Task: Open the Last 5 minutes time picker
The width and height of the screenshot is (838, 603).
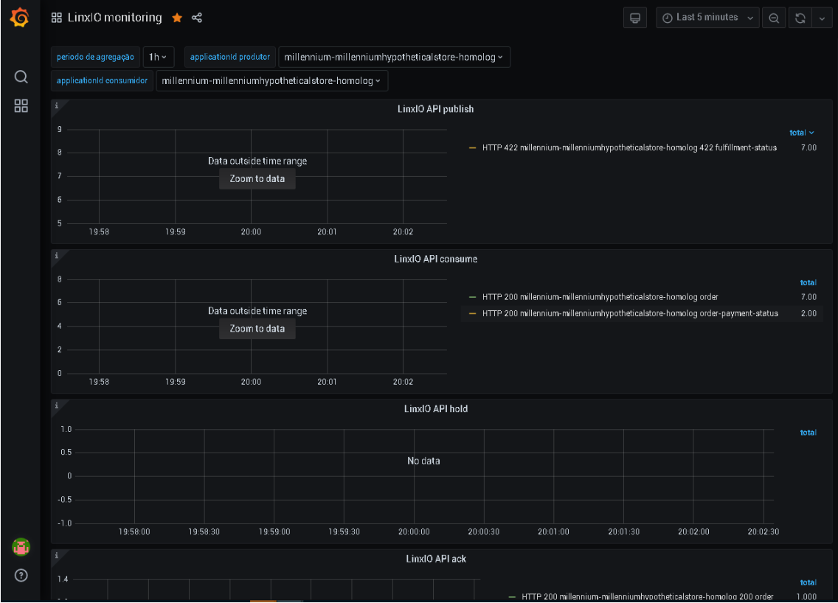Action: click(x=707, y=18)
